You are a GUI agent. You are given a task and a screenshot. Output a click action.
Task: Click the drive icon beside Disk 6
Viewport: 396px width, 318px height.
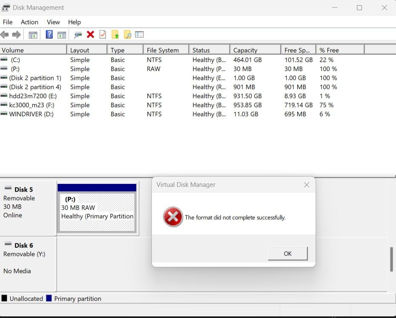pyautogui.click(x=8, y=244)
